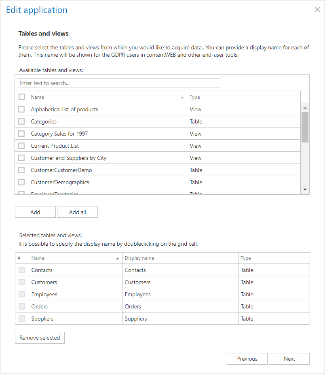Select the Current Product List checkbox

pos(22,146)
